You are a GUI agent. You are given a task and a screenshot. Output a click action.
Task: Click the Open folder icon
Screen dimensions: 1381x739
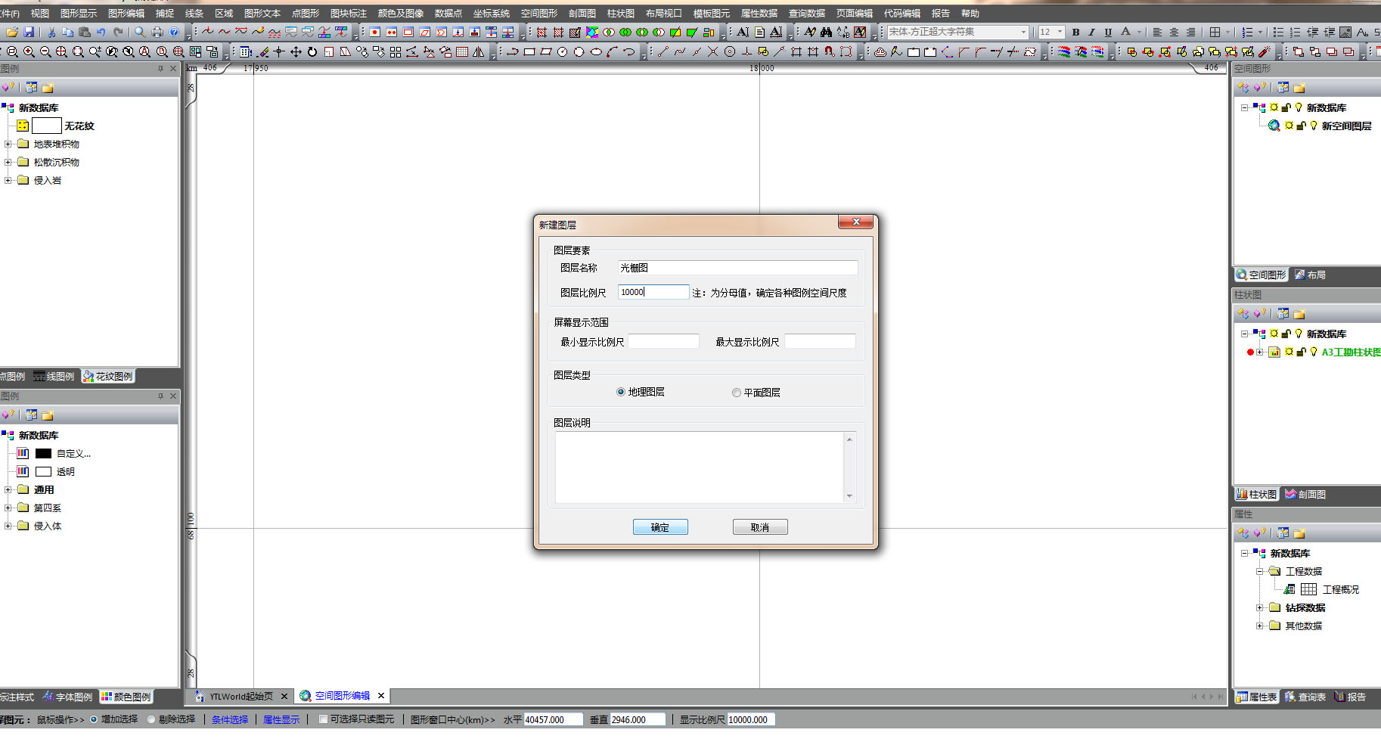point(12,32)
